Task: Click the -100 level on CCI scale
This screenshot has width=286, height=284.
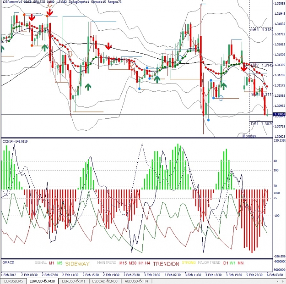Action: point(276,216)
